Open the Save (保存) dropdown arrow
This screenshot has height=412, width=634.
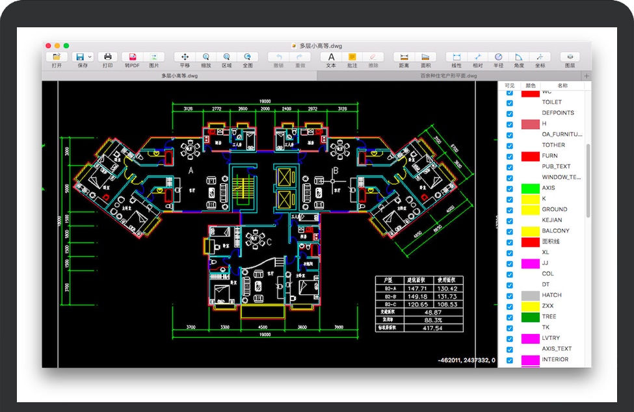[x=90, y=57]
